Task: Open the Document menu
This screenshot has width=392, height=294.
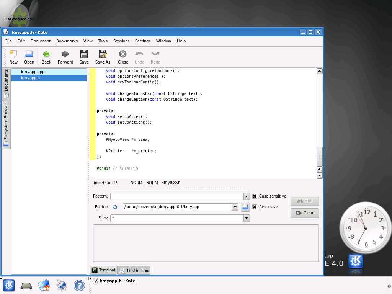Action: click(41, 41)
